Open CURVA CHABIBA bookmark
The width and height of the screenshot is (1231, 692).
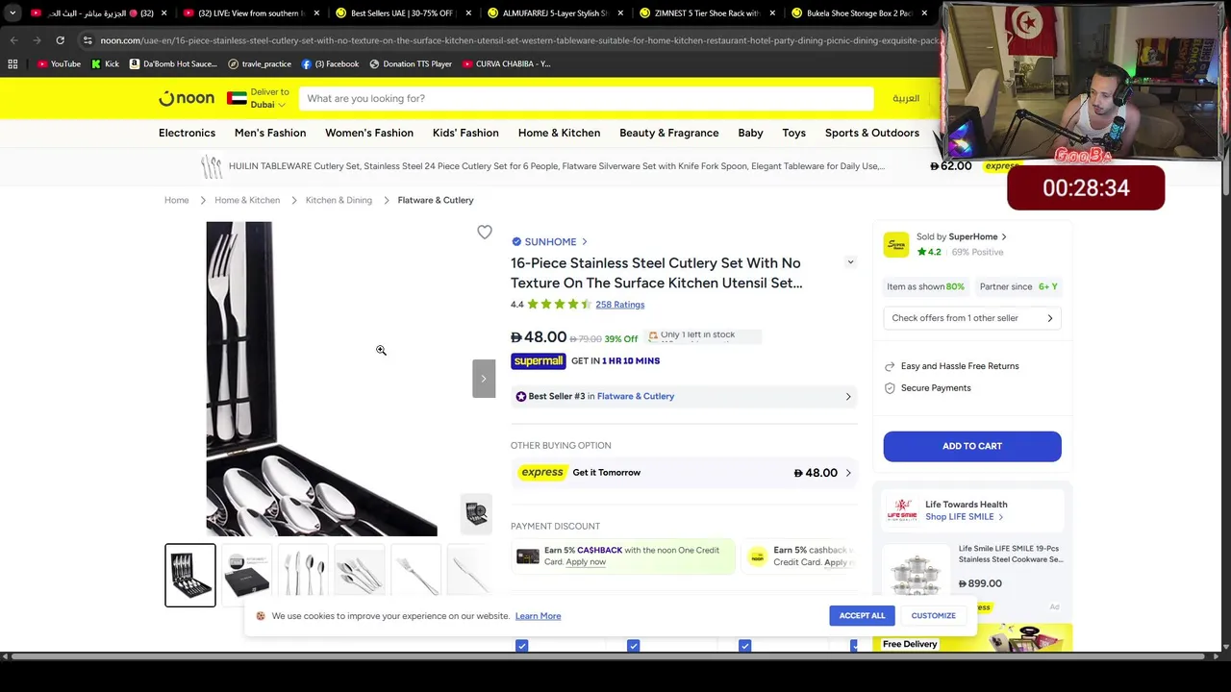pos(507,63)
